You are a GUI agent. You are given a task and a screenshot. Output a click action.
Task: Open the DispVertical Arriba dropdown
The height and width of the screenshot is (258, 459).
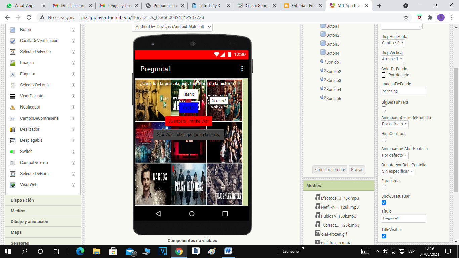point(392,59)
